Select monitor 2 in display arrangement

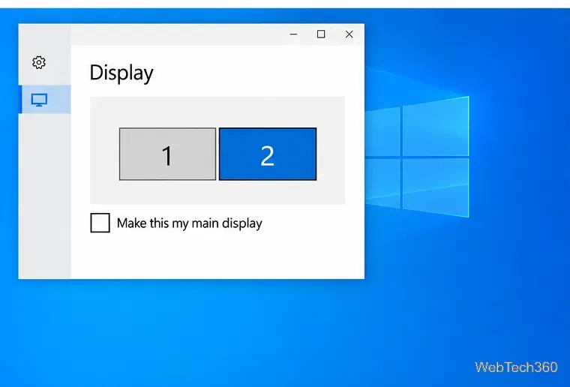(268, 154)
